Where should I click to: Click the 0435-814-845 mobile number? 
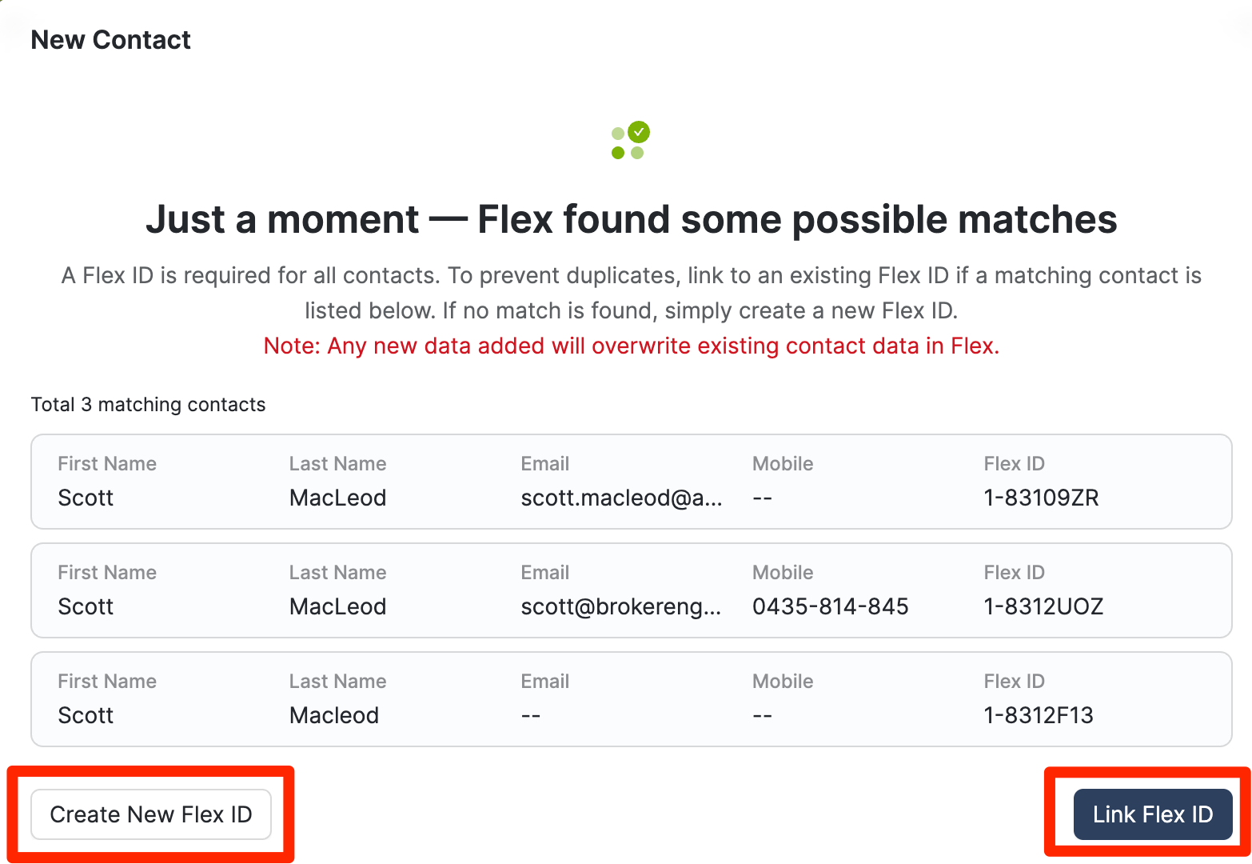[830, 606]
